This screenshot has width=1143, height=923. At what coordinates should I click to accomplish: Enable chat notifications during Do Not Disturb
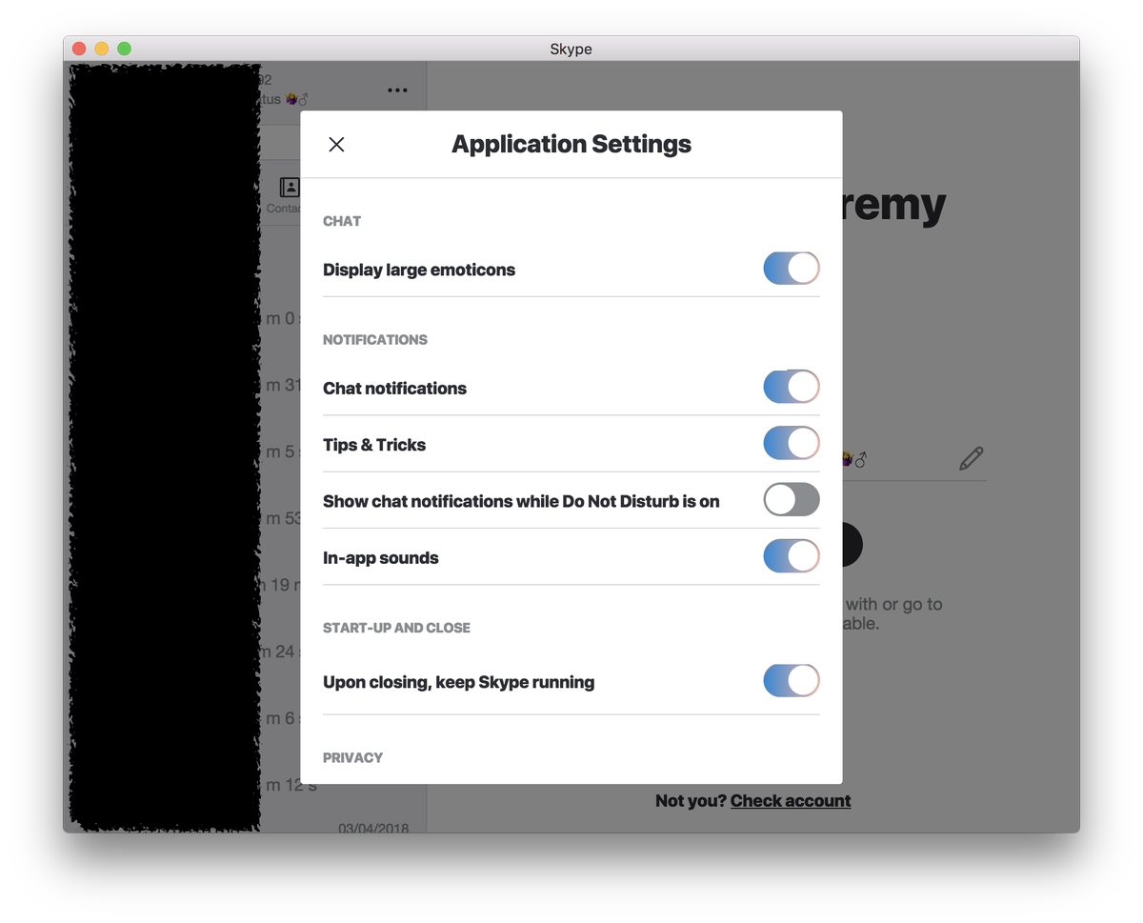click(x=792, y=499)
